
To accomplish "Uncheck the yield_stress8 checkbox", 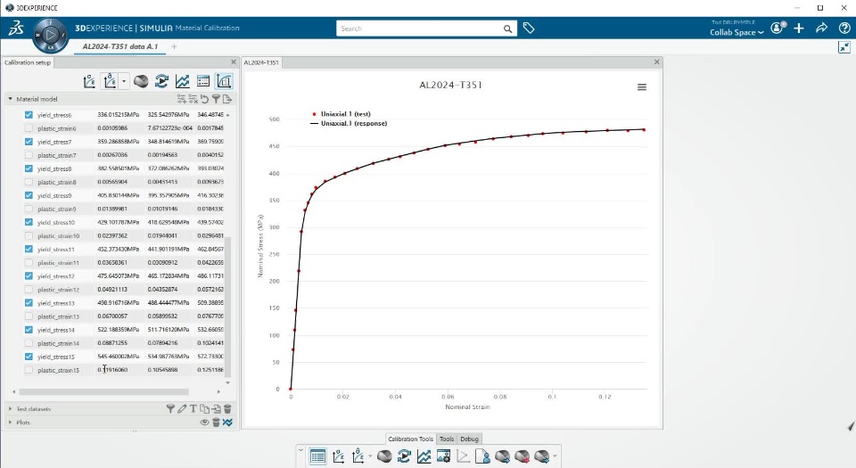I will [29, 168].
